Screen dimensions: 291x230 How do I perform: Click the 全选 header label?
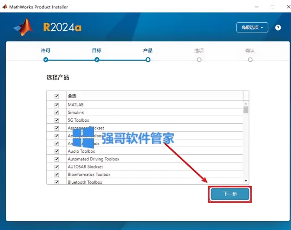(72, 96)
